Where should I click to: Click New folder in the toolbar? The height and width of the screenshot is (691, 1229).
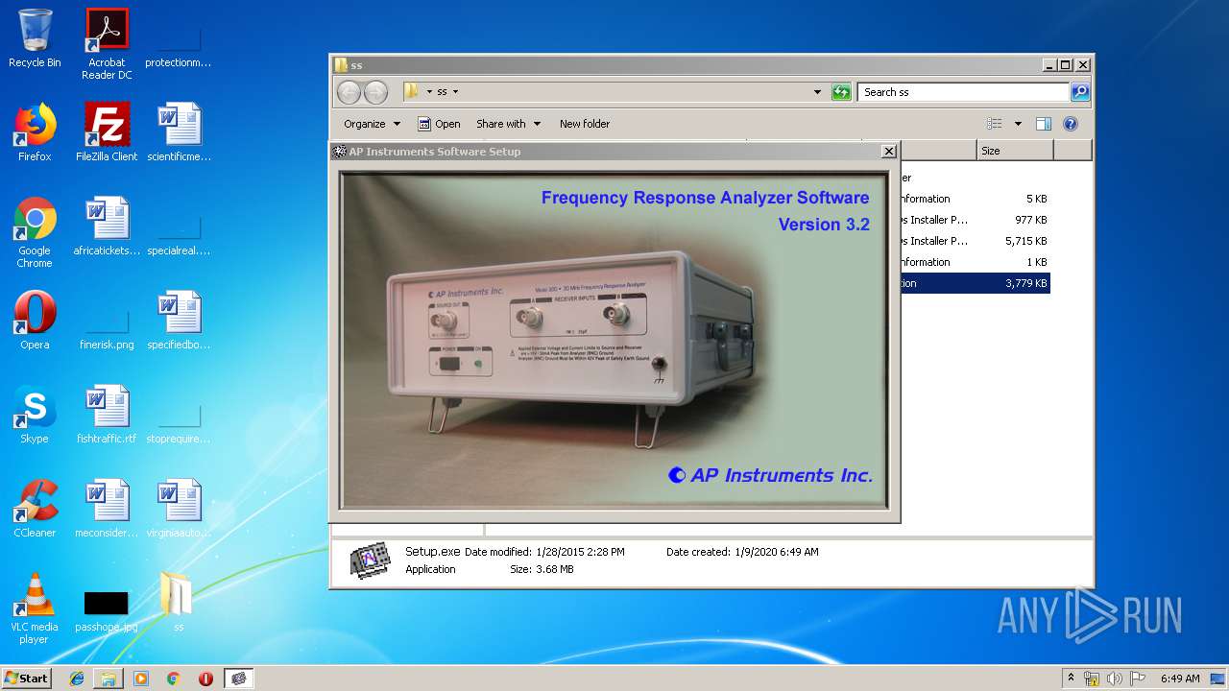click(585, 124)
